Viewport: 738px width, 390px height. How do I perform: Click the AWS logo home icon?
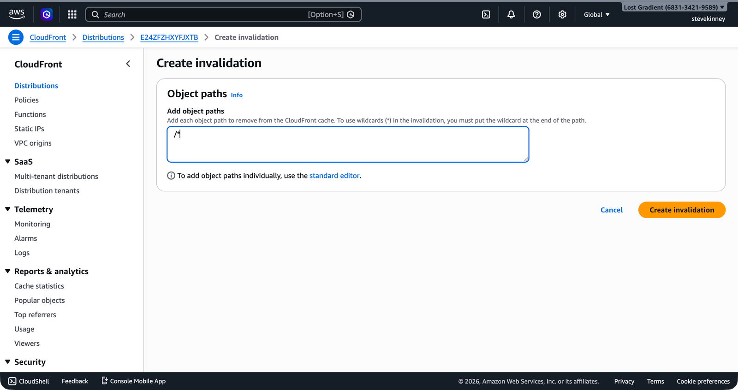[17, 14]
